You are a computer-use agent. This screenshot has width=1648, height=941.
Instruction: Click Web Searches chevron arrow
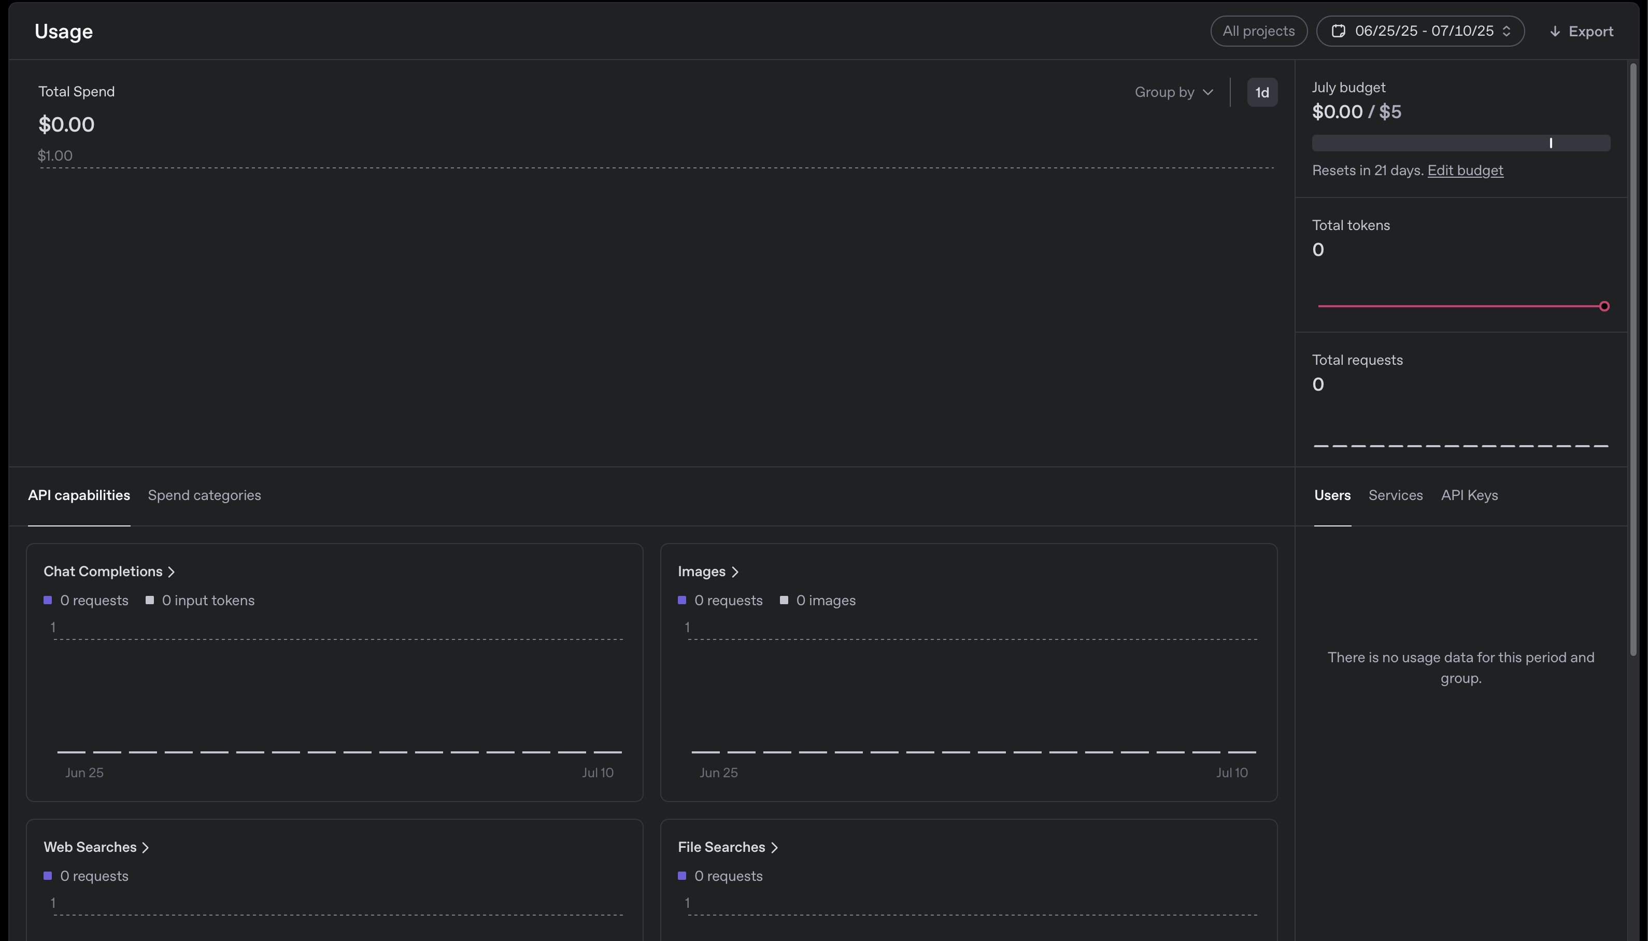coord(146,847)
